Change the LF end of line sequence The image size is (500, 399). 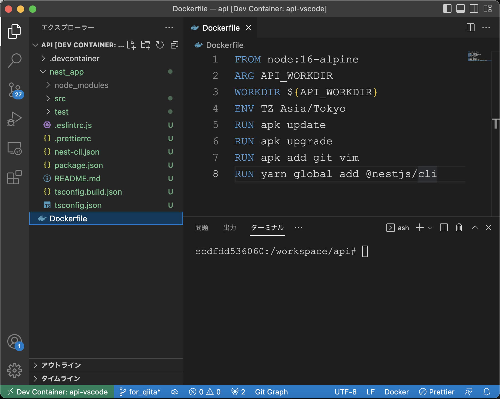tap(371, 392)
